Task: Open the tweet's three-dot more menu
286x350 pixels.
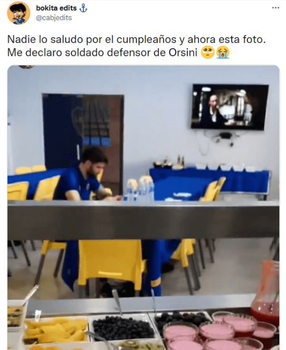Action: point(276,8)
